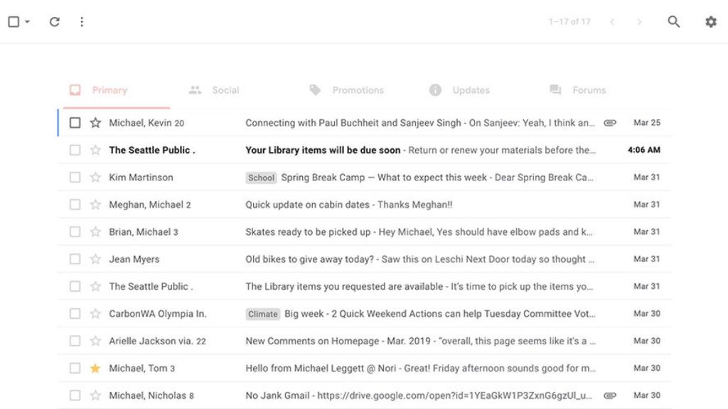
Task: Click the attachment paperclip on Kevin Michael's email
Action: 610,122
